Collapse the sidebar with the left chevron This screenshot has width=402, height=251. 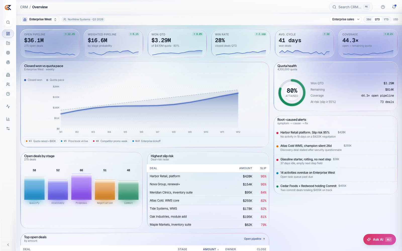[x=8, y=245]
